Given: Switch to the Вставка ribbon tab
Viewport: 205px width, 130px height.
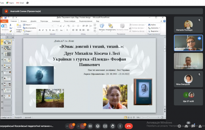Looking at the screenshot, I should (x=24, y=21).
